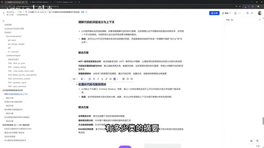Viewport: 264px width, 148px height.
Task: Toggle italic formatting
Action: pos(98,79)
